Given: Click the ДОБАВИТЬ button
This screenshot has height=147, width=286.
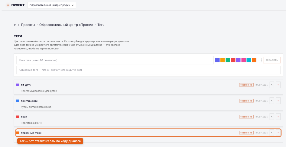Looking at the screenshot, I should click(271, 60).
